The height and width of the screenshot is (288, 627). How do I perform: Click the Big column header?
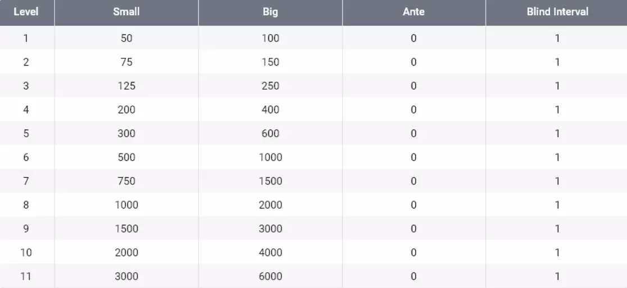(x=270, y=12)
